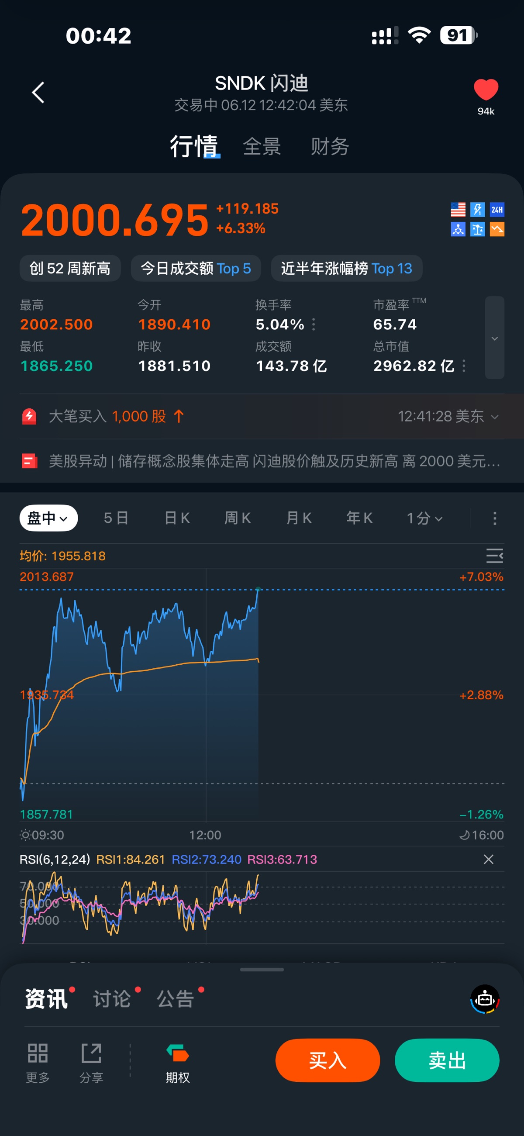Image resolution: width=524 pixels, height=1136 pixels.
Task: Tap the chart list-collapse icon beside 均价
Action: point(494,556)
